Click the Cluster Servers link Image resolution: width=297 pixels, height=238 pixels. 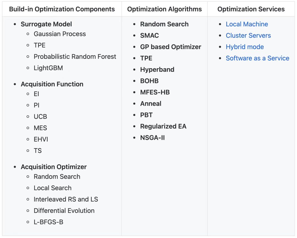click(x=248, y=35)
